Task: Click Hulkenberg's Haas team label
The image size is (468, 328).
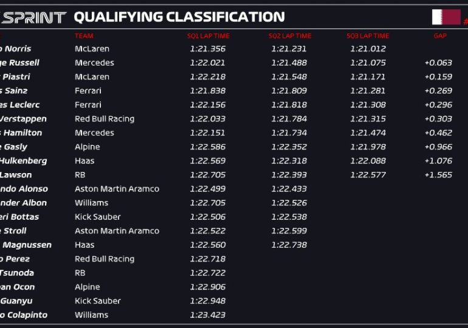Action: point(84,161)
